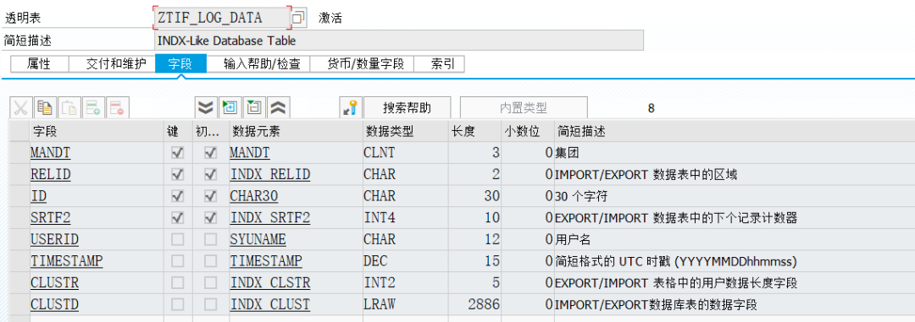The image size is (915, 322).
Task: Open the SRTF2 field name link
Action: [x=50, y=218]
